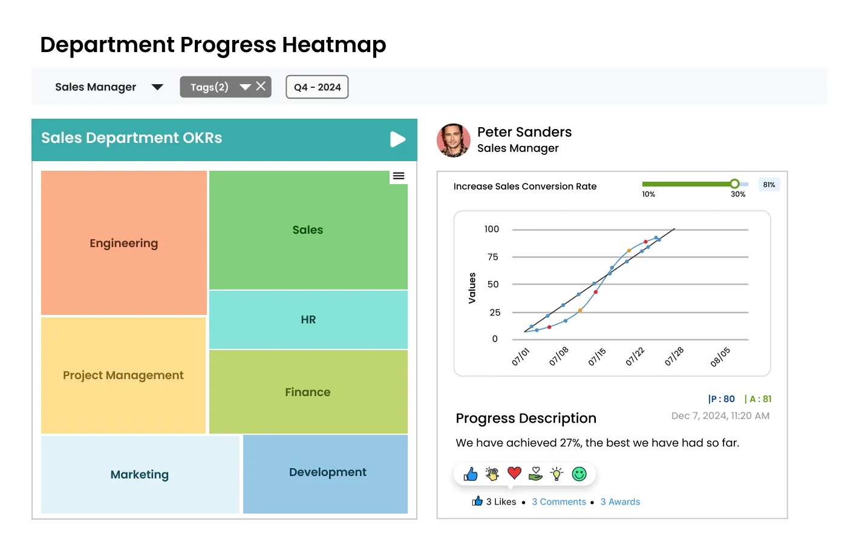Click the thumbs up reaction emoji
The image size is (859, 539).
tap(471, 474)
